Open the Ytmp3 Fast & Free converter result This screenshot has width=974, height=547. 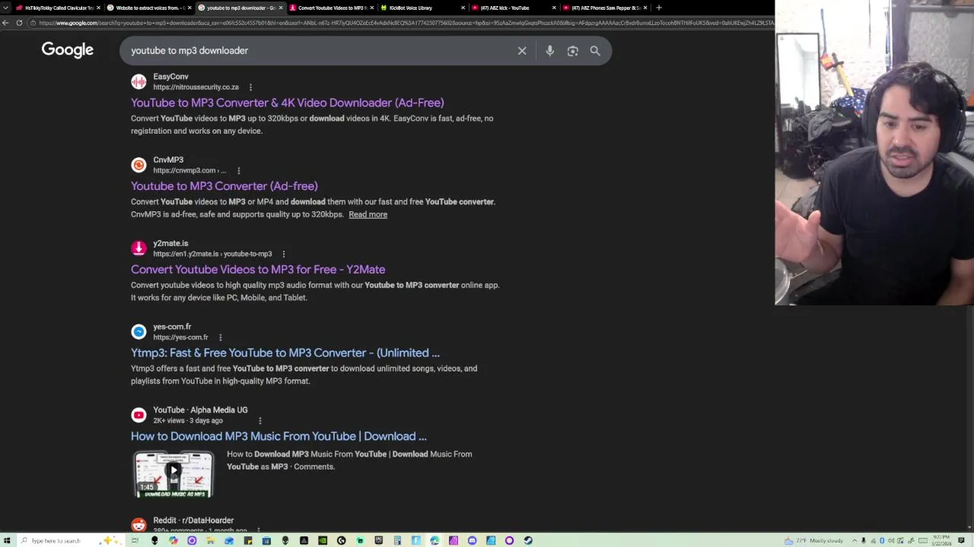pyautogui.click(x=285, y=353)
